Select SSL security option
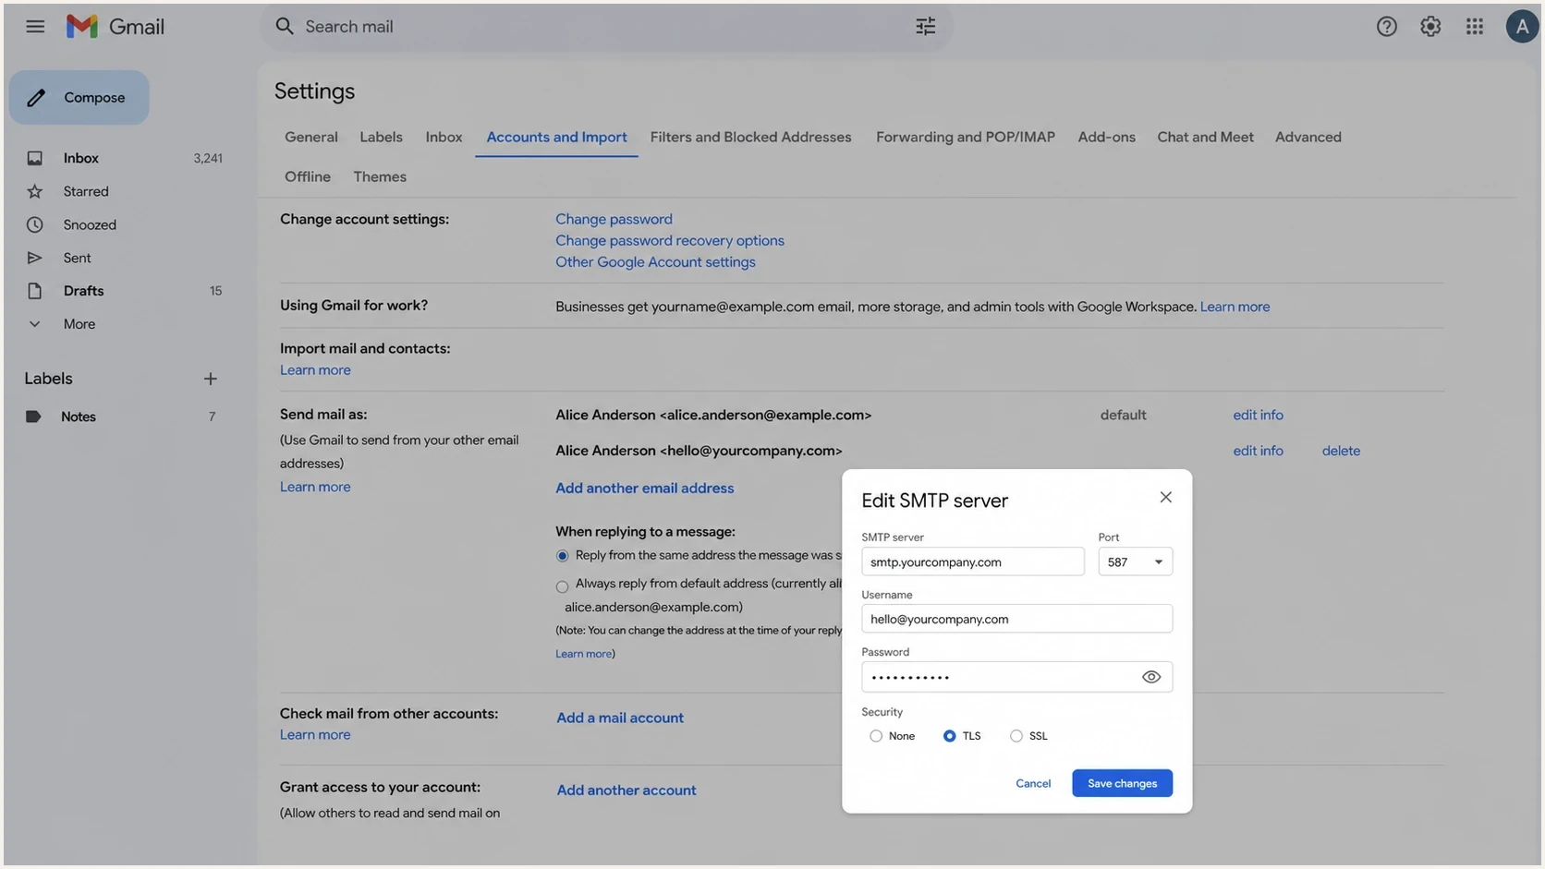 [x=1016, y=736]
